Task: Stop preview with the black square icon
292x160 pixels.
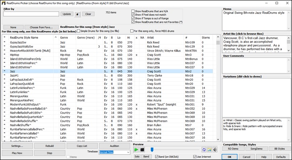Action: (142, 150)
